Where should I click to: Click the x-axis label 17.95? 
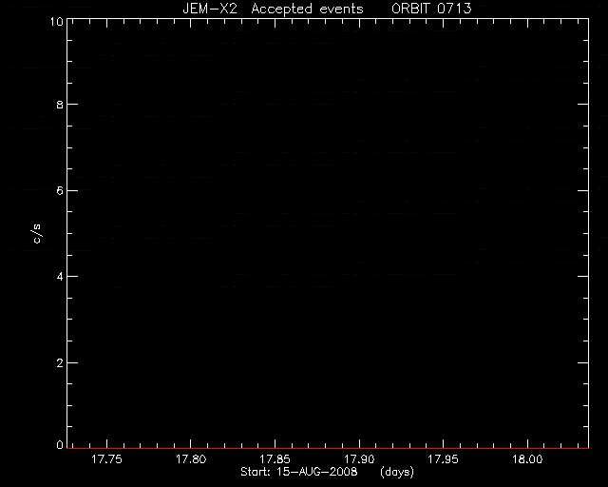pos(444,459)
